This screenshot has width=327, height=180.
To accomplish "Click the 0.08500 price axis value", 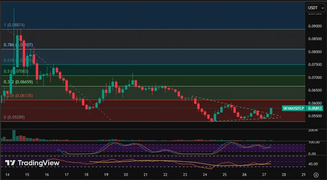I will (315, 39).
